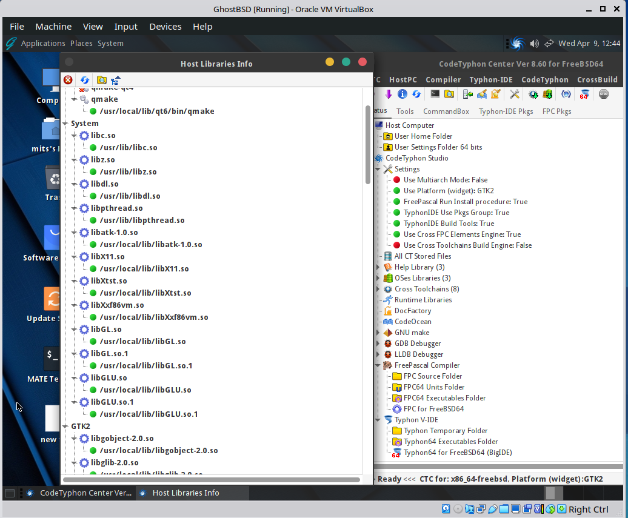Image resolution: width=628 pixels, height=518 pixels.
Task: Click the STOP sign toolbar icon
Action: click(x=604, y=94)
